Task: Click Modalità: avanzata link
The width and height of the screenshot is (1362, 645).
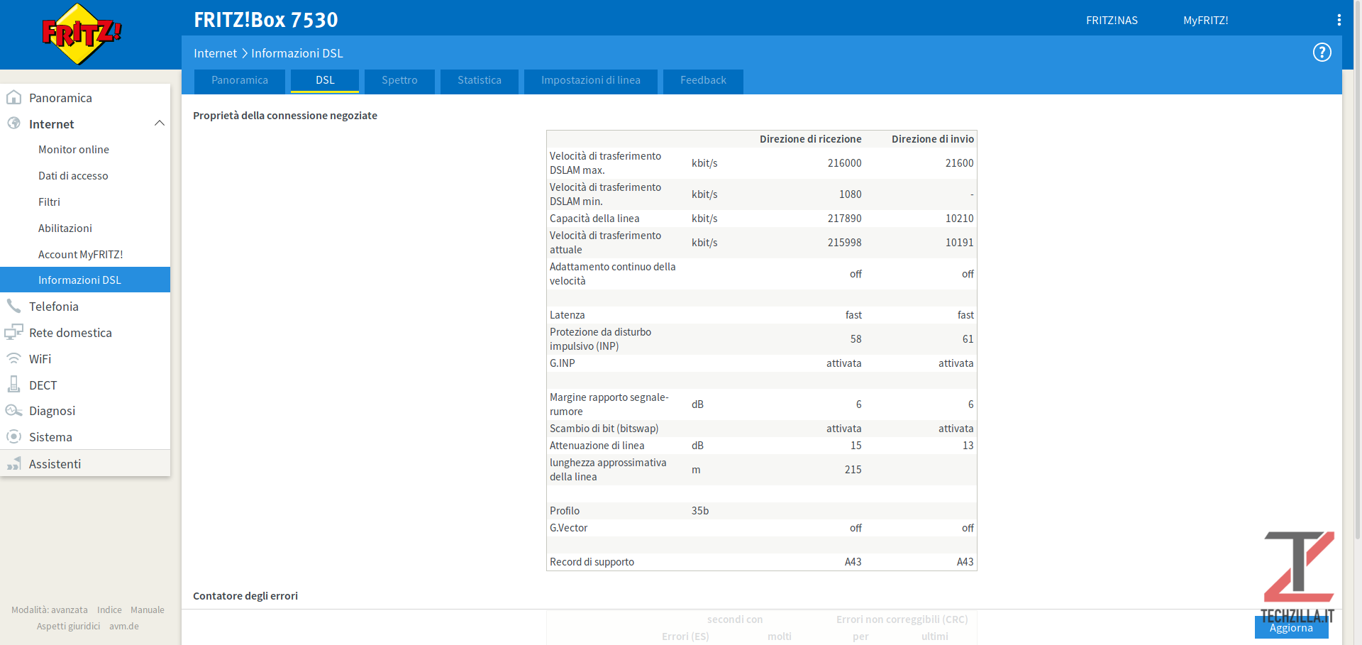Action: [50, 610]
